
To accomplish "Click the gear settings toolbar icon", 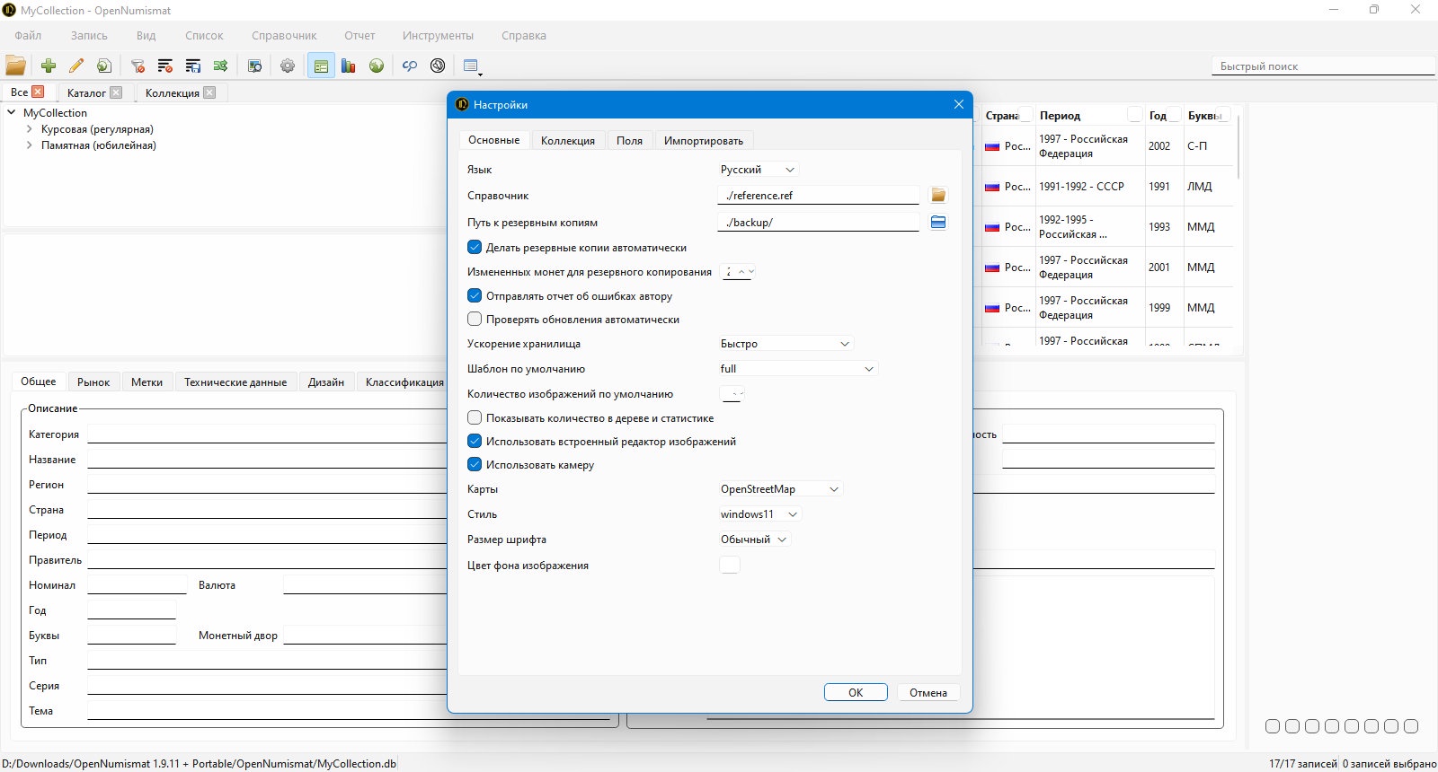I will [x=288, y=66].
